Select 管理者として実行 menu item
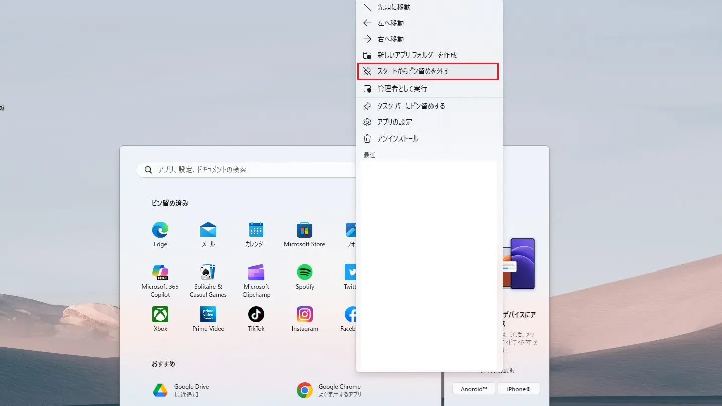This screenshot has width=722, height=406. [429, 89]
